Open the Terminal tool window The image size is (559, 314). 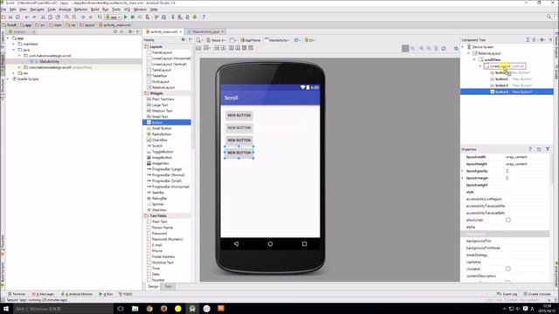(17, 294)
